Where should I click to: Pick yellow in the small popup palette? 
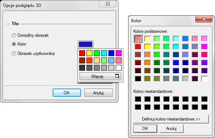(x=89, y=53)
